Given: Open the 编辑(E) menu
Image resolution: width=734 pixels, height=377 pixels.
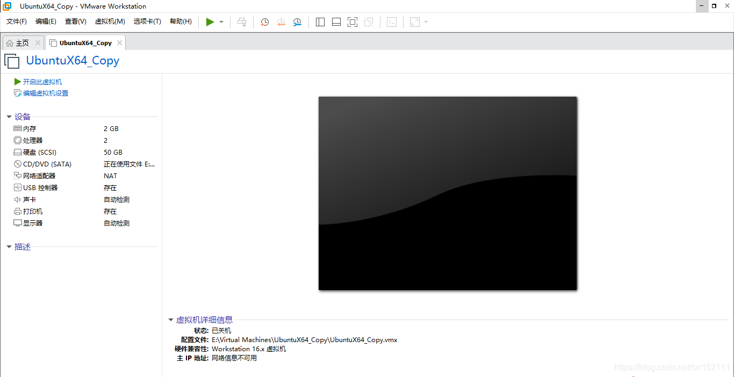Looking at the screenshot, I should coord(46,21).
